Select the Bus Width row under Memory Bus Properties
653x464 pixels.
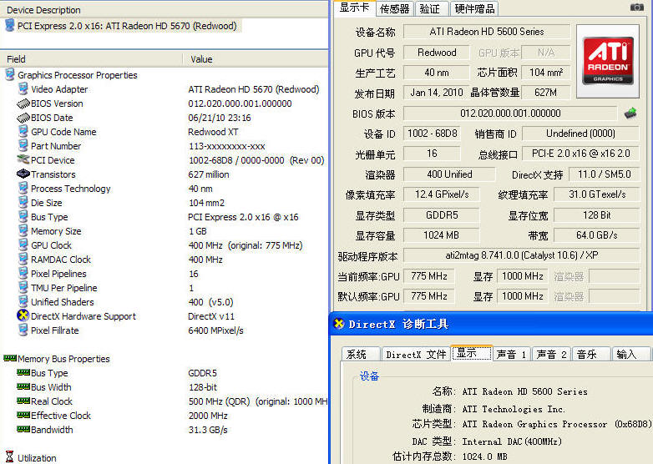(164, 387)
